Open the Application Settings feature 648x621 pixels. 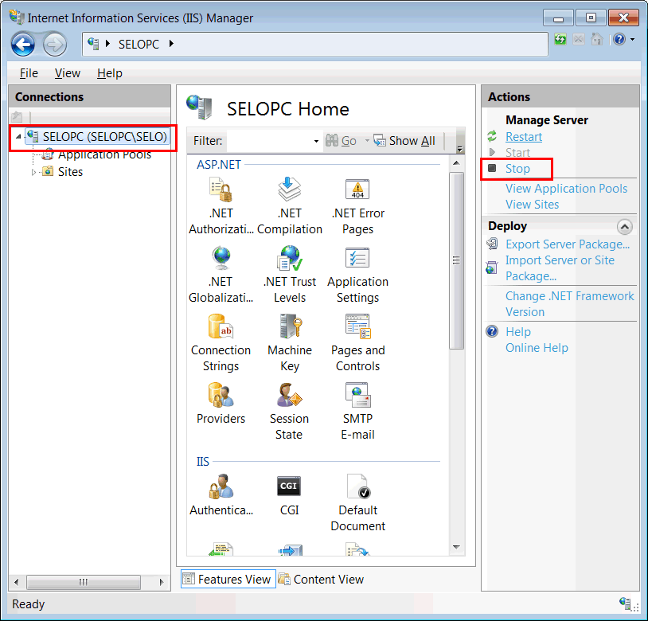point(358,274)
